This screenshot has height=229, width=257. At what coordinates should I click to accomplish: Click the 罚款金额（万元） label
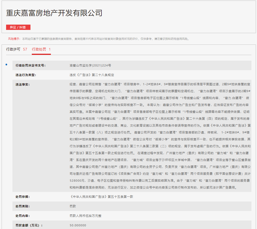(x=29, y=225)
